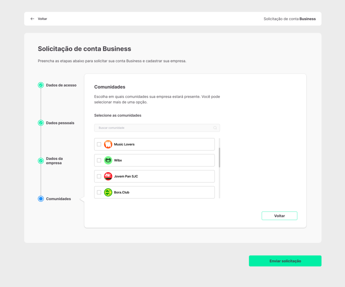
Task: Click the Jovem Pan SJC name
Action: 126,176
